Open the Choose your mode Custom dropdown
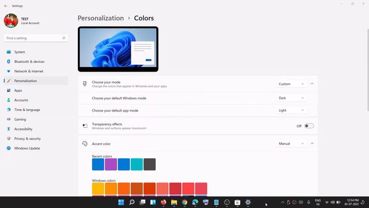Viewport: 369px width, 208px height. (x=291, y=84)
